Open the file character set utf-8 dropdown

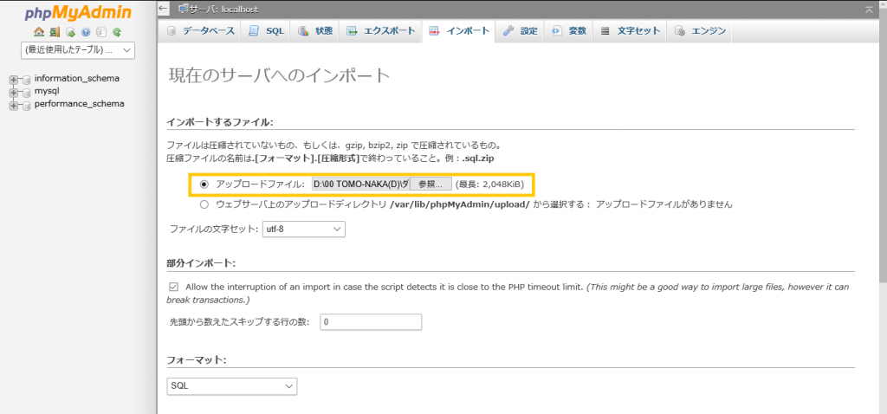coord(304,229)
